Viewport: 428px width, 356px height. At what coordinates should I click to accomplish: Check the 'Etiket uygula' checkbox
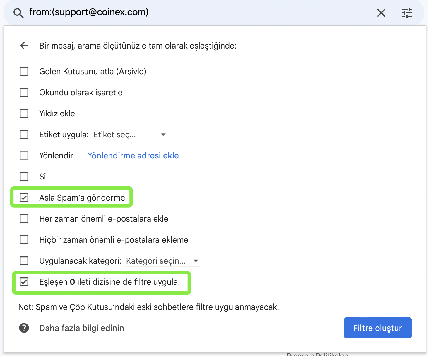point(24,134)
